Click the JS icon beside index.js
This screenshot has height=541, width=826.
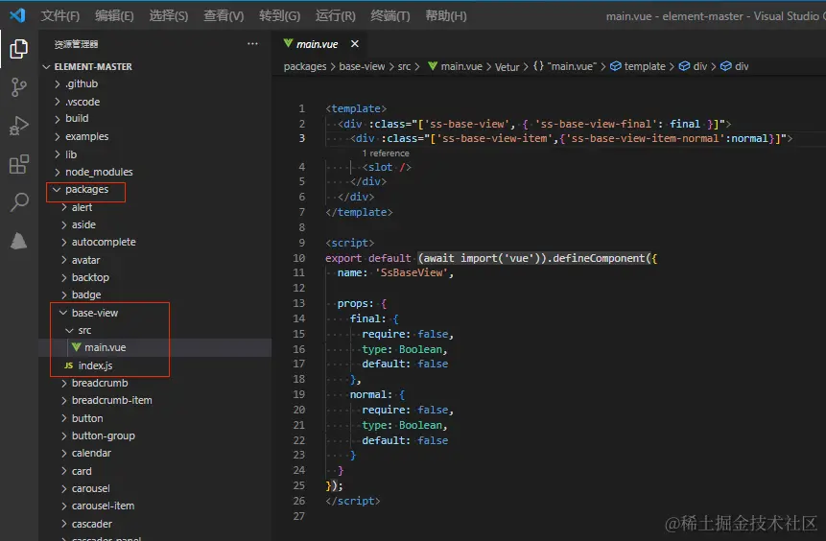[x=68, y=365]
